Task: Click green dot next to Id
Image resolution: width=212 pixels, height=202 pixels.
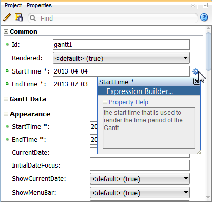Action: point(7,44)
